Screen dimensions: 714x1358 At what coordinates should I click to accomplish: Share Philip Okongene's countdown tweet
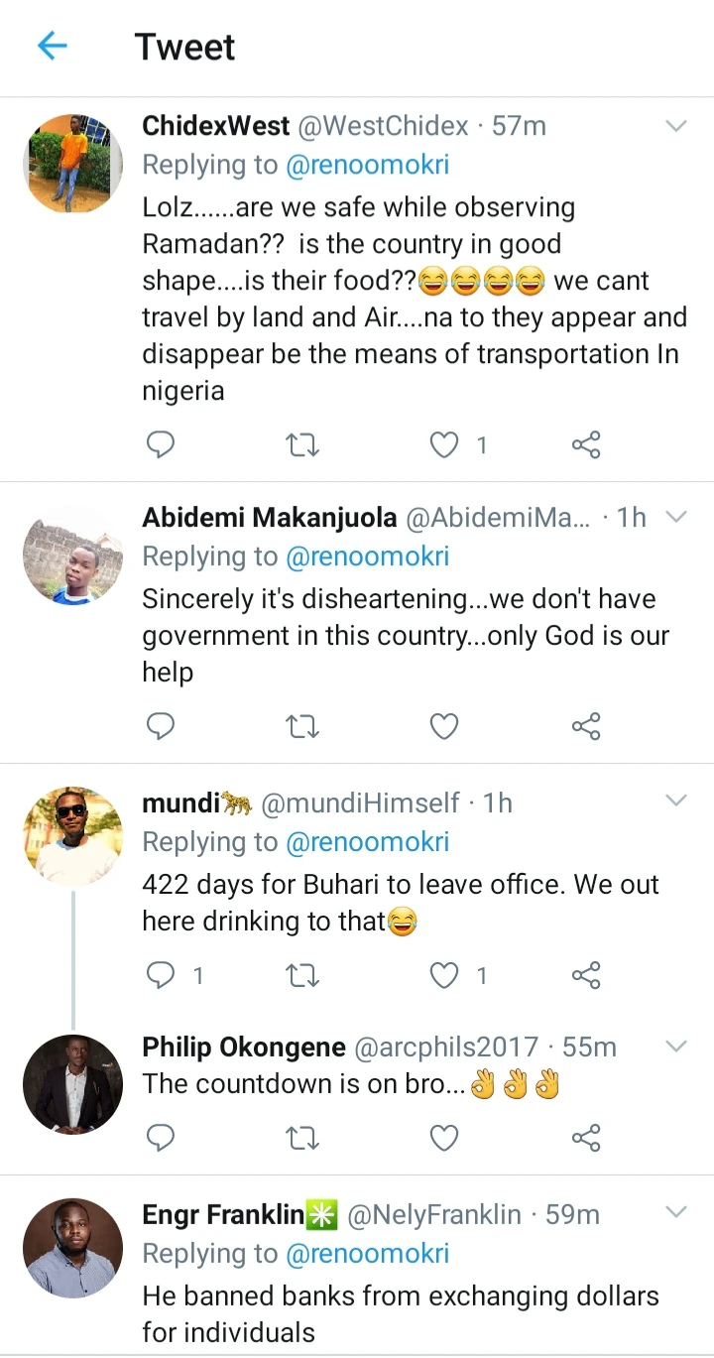click(x=586, y=1137)
